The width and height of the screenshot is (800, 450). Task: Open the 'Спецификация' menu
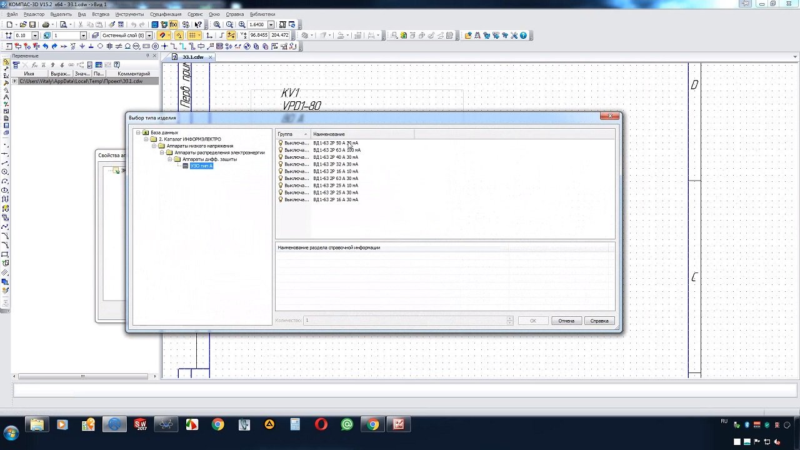tap(166, 14)
